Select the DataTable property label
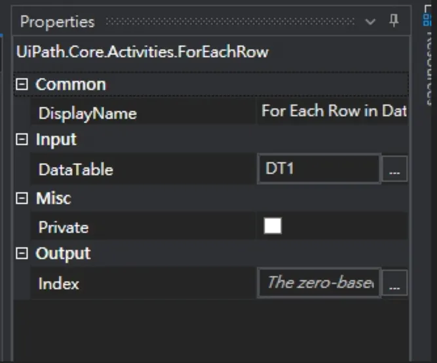Screen dimensions: 437x363 click(x=75, y=170)
